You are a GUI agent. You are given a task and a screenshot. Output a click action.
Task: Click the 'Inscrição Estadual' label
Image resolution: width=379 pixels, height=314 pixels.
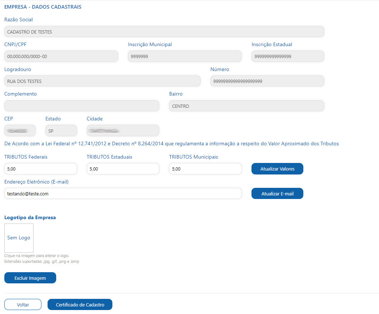tap(272, 44)
